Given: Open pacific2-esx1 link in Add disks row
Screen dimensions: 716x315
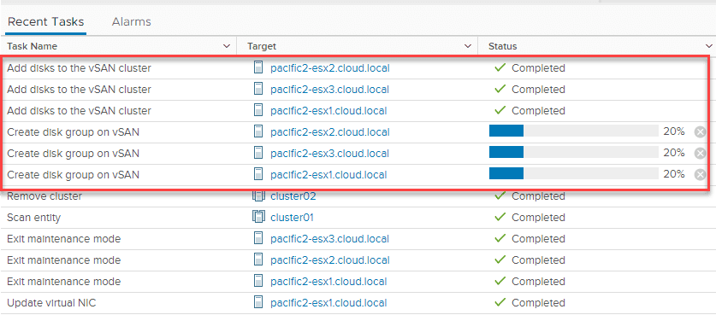Looking at the screenshot, I should coord(328,111).
